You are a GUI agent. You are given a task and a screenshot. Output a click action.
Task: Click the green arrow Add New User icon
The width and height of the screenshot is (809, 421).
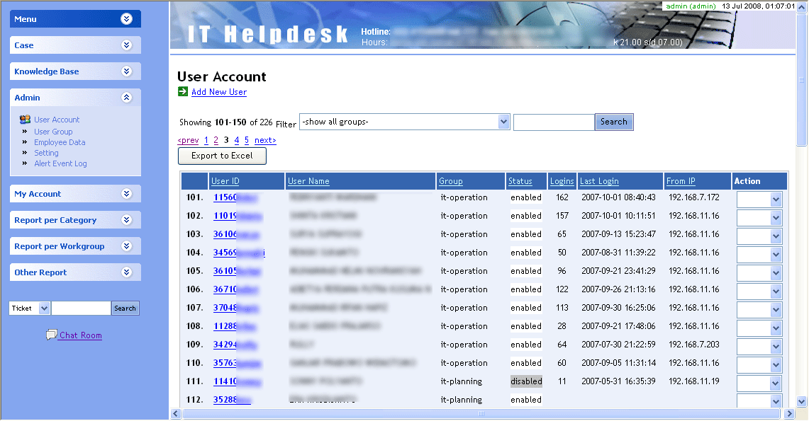182,91
